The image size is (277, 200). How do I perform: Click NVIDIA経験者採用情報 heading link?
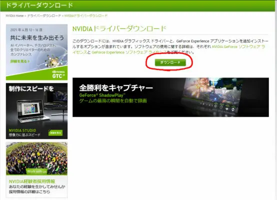(x=32, y=181)
